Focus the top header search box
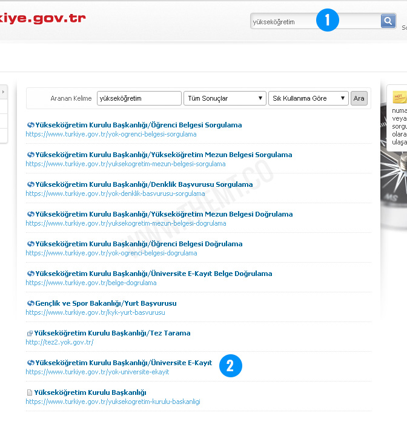The height and width of the screenshot is (424, 407). tap(285, 22)
